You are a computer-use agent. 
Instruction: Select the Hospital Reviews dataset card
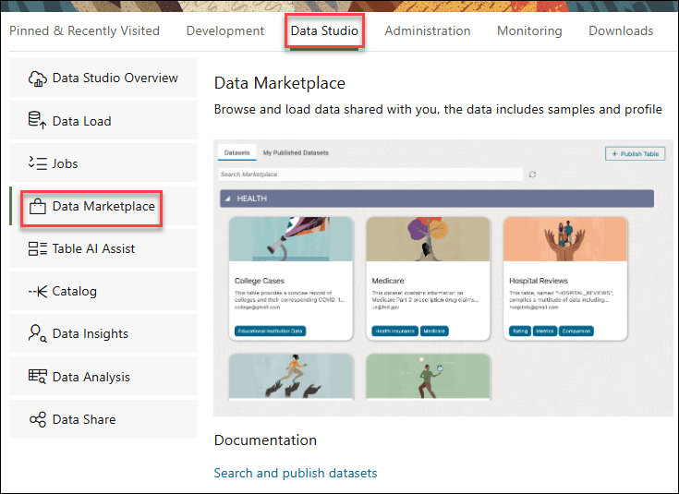click(564, 278)
